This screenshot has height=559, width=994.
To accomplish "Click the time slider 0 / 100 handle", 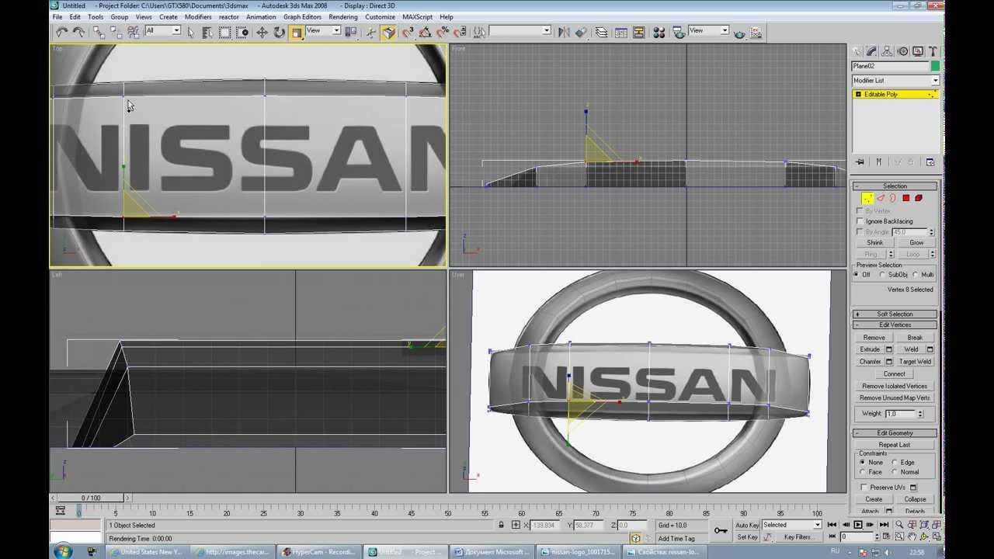I will (91, 498).
